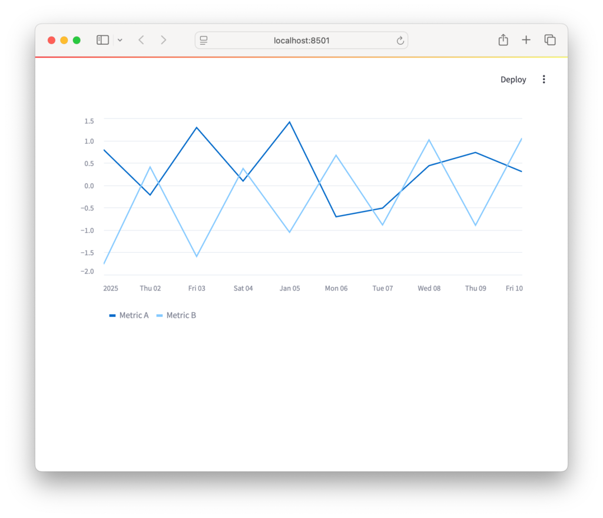The width and height of the screenshot is (603, 518).
Task: Reload the localhost page
Action: [x=400, y=40]
